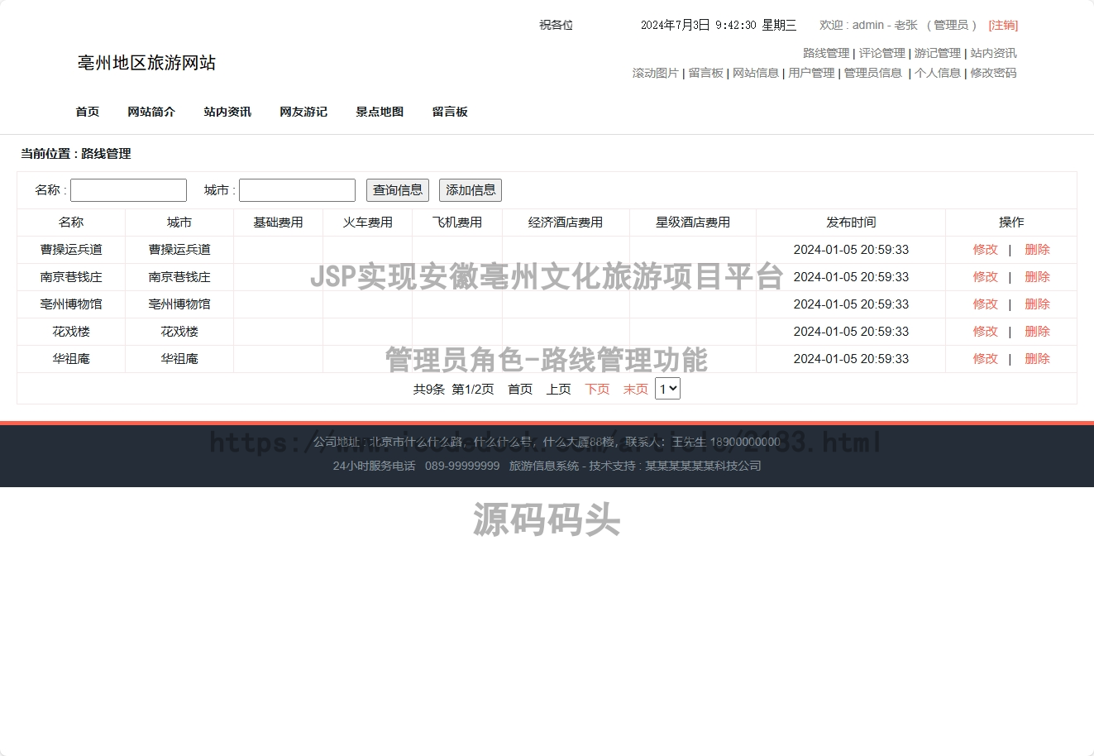
Task: Open 滚动图片 admin link
Action: 656,73
